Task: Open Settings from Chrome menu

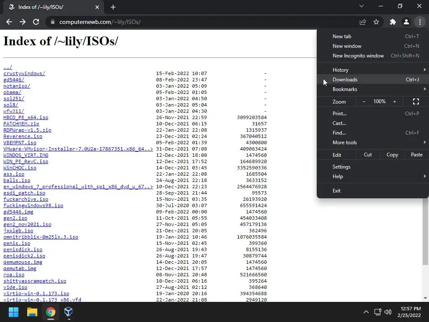Action: [x=372, y=167]
